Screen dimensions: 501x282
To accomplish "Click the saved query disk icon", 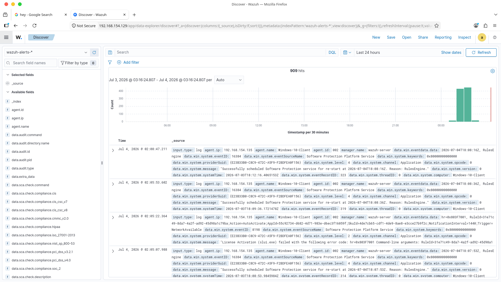I will (110, 52).
